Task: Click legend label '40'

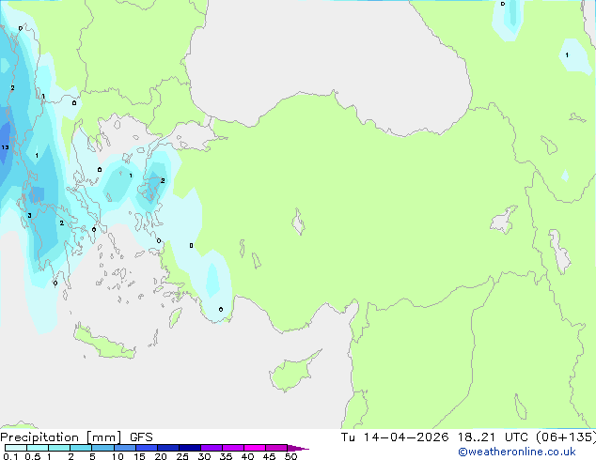Action: click(x=247, y=456)
